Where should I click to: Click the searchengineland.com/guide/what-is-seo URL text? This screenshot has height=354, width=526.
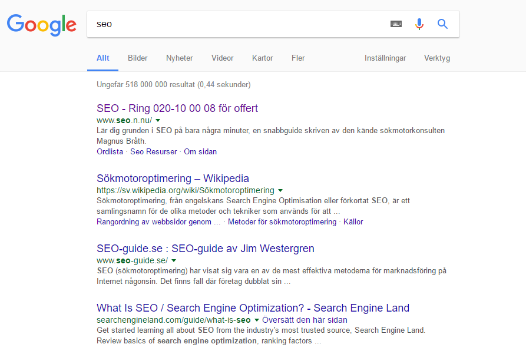click(173, 320)
